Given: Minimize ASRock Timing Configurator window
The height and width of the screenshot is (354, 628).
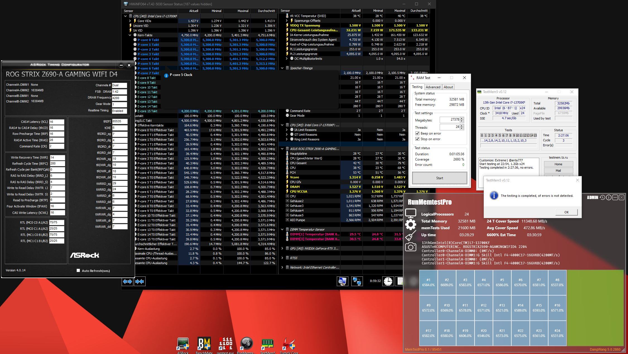Looking at the screenshot, I should point(121,65).
